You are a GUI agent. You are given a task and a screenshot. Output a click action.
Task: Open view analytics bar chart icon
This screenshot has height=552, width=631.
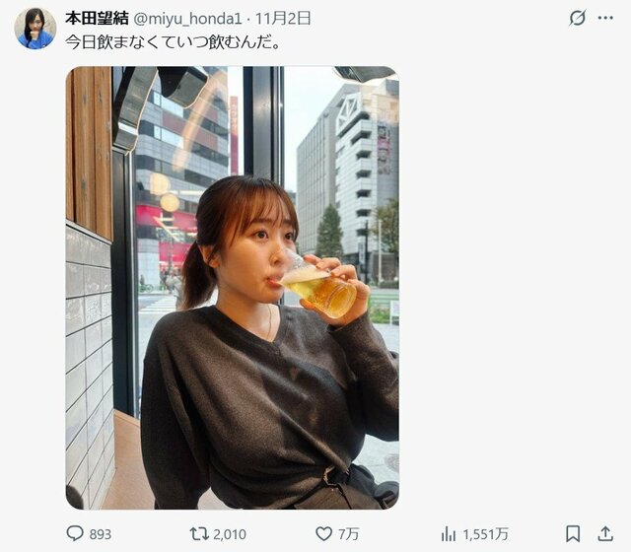(x=449, y=533)
